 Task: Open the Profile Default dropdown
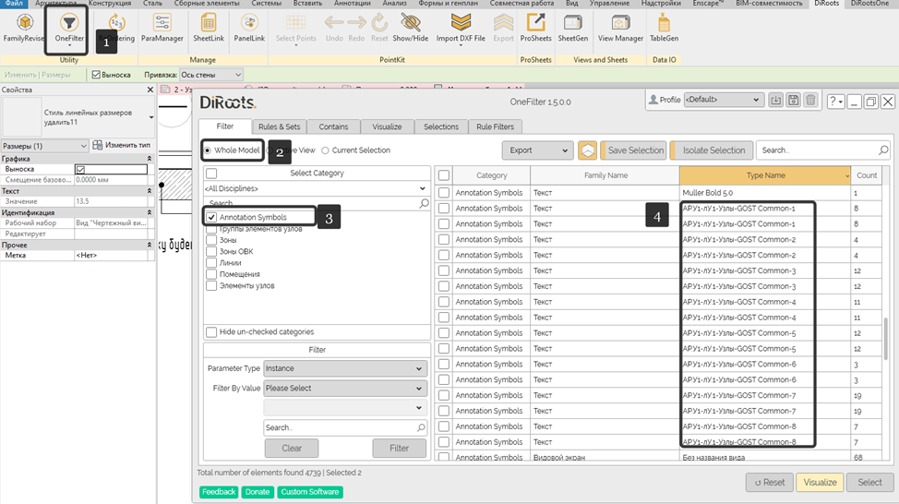tap(723, 99)
